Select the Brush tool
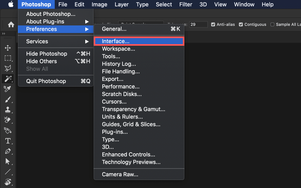The image size is (301, 188). click(8, 99)
